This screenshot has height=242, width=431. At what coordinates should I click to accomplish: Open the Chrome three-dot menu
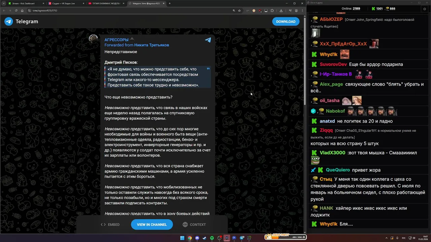pos(302,10)
